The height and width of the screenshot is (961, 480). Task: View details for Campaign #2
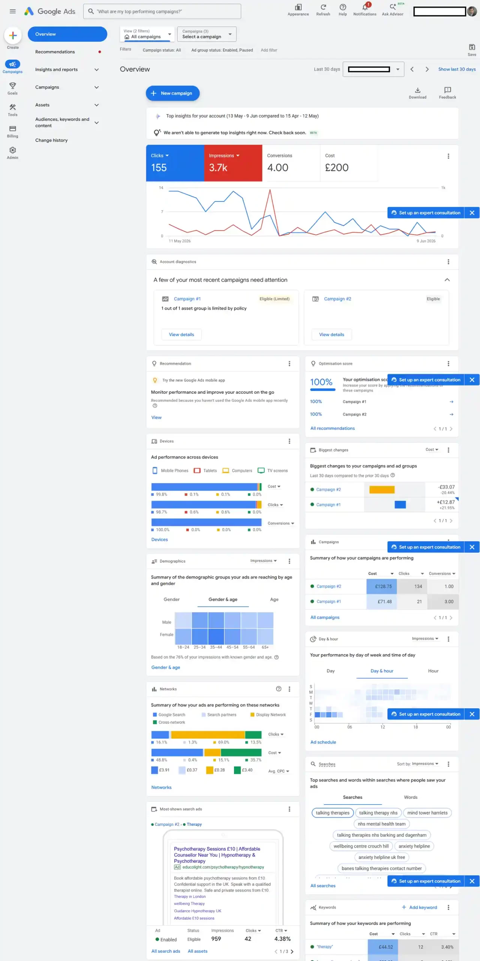tap(331, 334)
